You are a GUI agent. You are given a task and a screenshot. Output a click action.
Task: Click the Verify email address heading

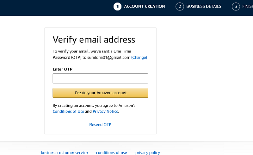tap(94, 40)
